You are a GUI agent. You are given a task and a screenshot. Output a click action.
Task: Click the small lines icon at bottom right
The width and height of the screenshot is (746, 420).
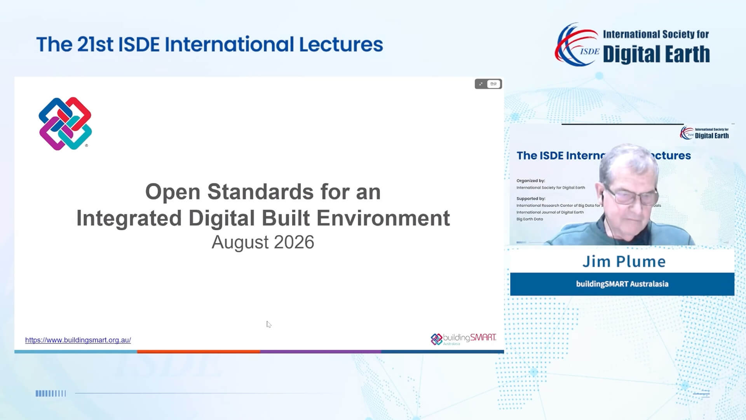(x=701, y=394)
